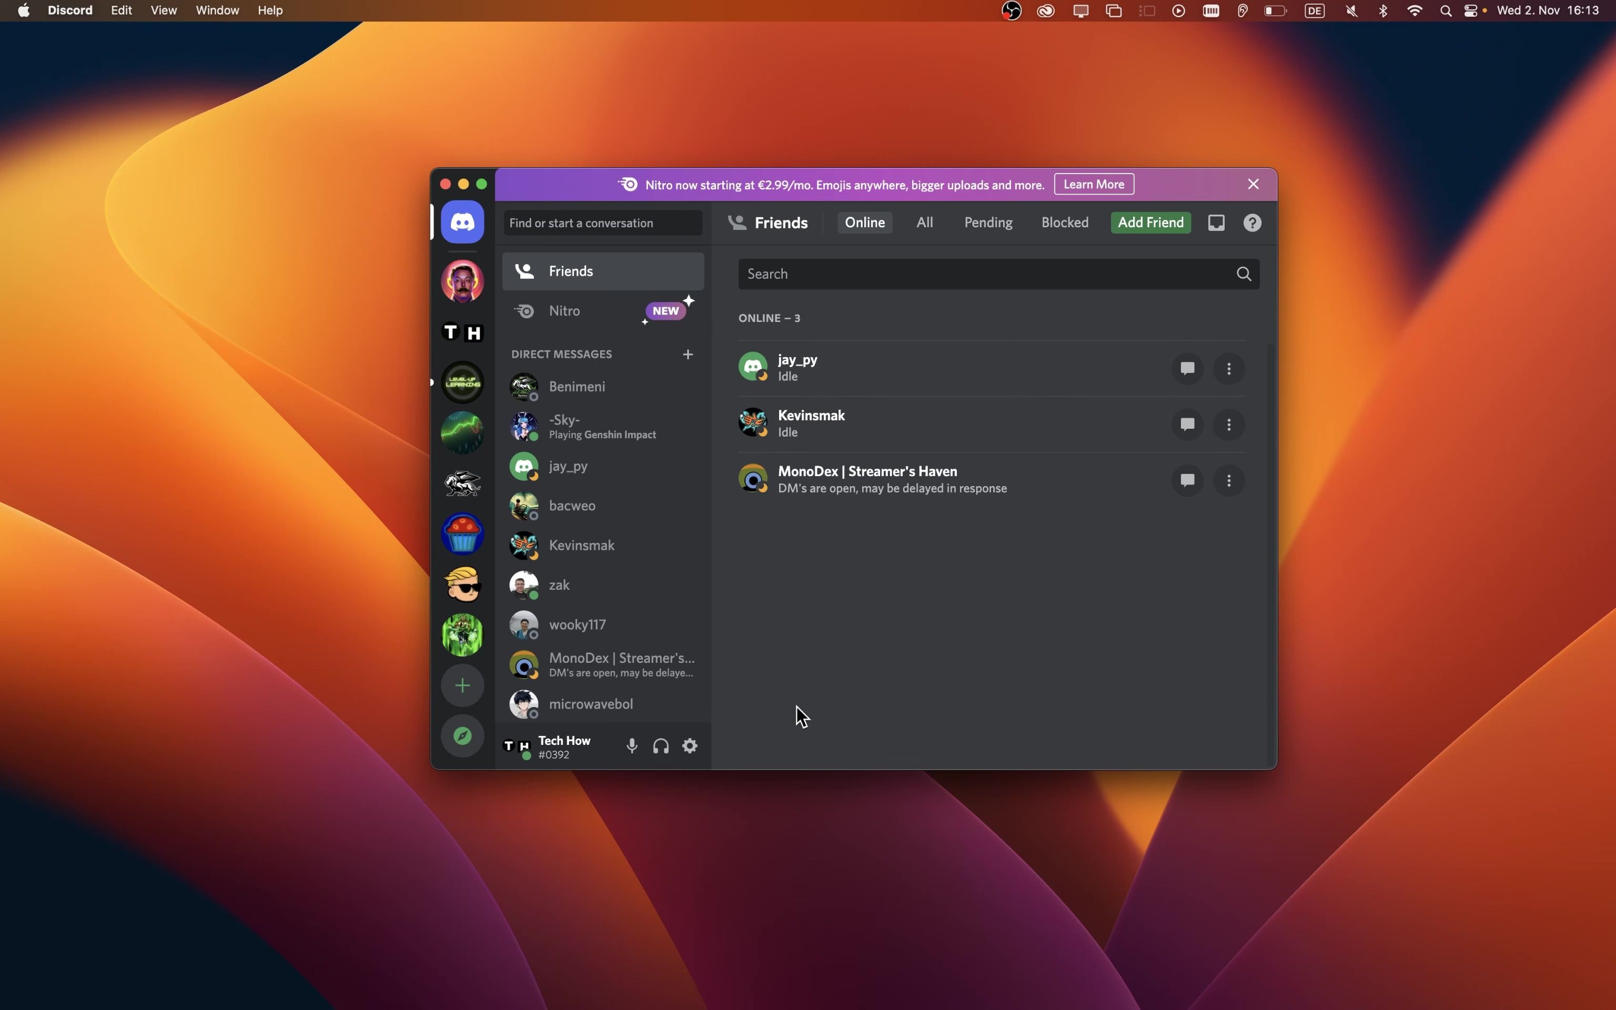Image resolution: width=1616 pixels, height=1010 pixels.
Task: Open the sunglasses blond guy server
Action: click(462, 584)
